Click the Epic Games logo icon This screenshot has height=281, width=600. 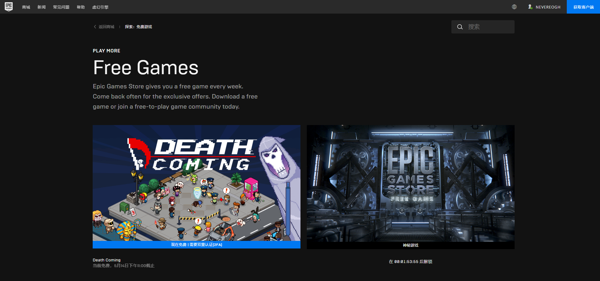click(x=9, y=7)
